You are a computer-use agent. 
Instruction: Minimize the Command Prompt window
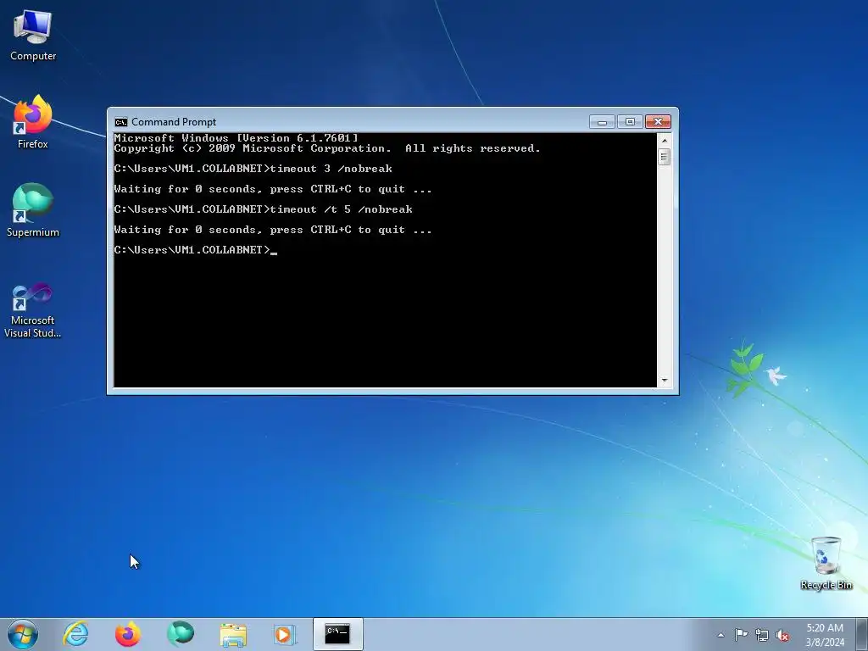coord(602,122)
